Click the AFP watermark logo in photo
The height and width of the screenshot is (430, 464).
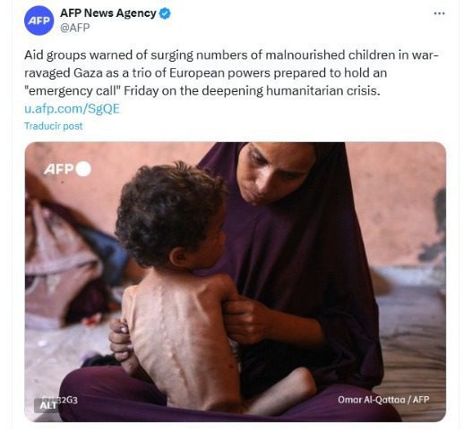pyautogui.click(x=58, y=169)
